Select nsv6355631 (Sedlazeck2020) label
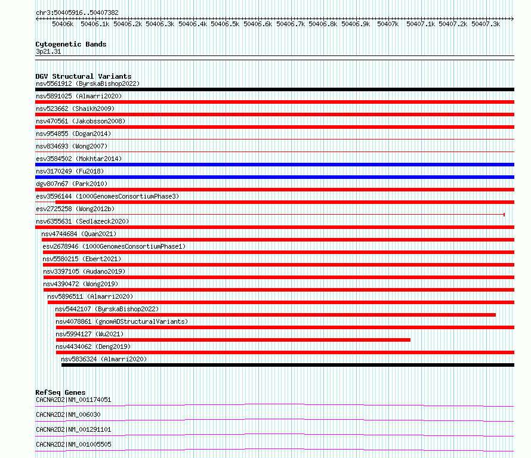The height and width of the screenshot is (458, 531). click(82, 221)
